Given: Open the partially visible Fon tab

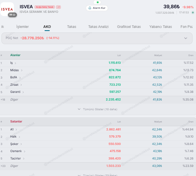Looking at the screenshot, I should pyautogui.click(x=187, y=27).
